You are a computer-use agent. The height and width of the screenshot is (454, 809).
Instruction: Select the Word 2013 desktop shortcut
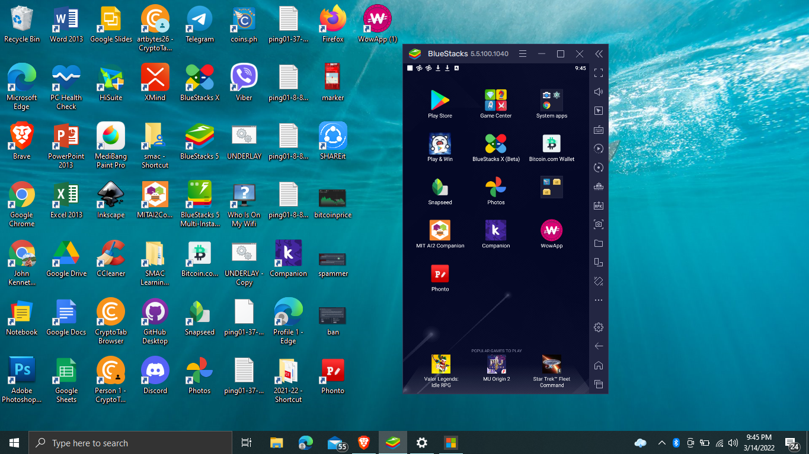tap(66, 24)
